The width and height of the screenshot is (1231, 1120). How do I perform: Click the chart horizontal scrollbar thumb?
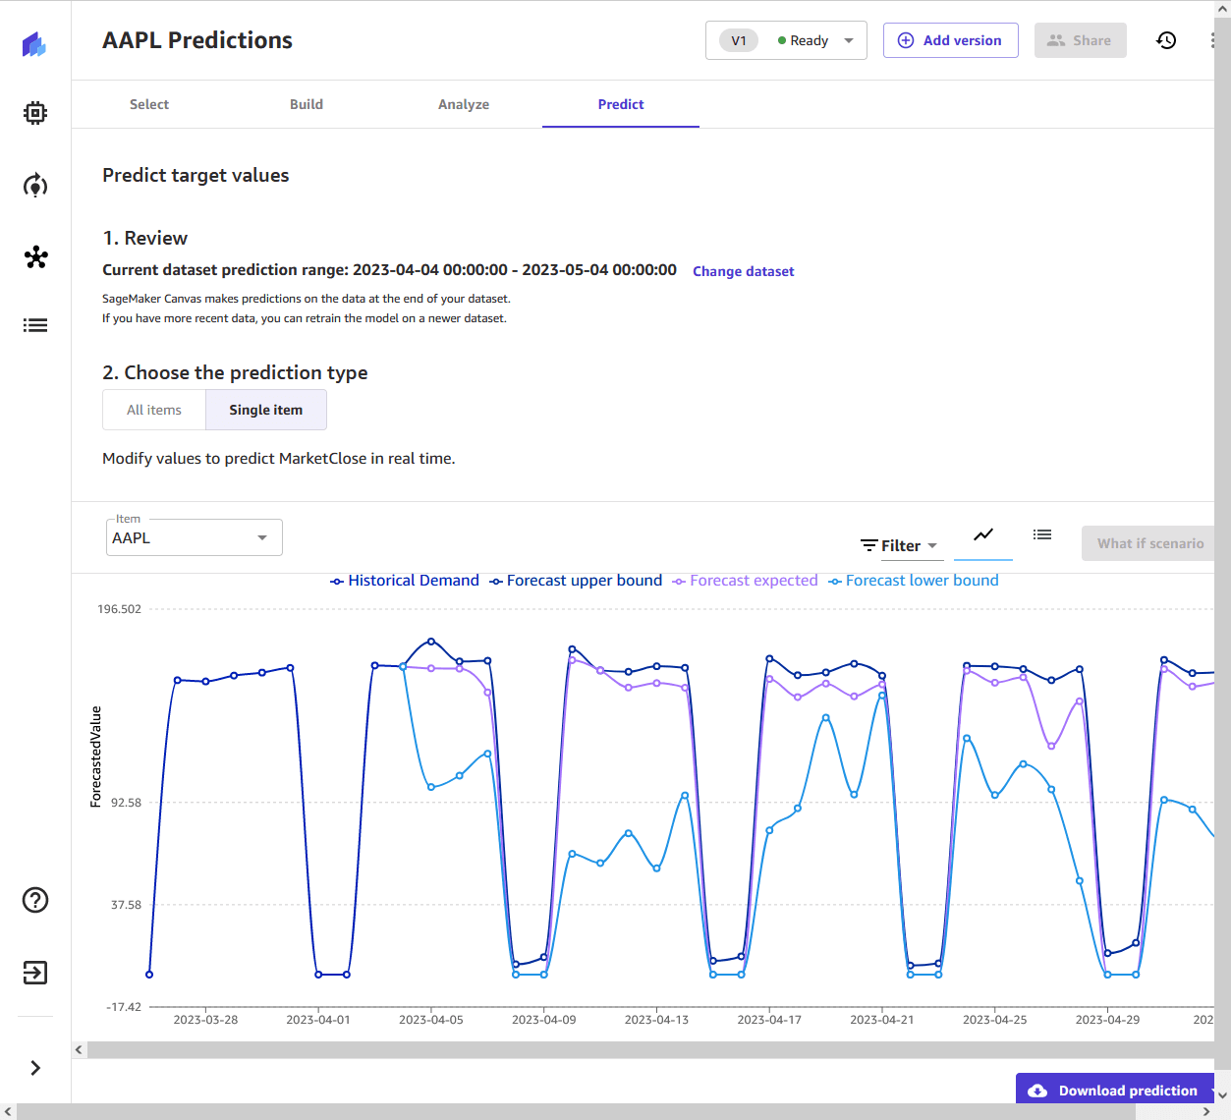pos(650,1049)
